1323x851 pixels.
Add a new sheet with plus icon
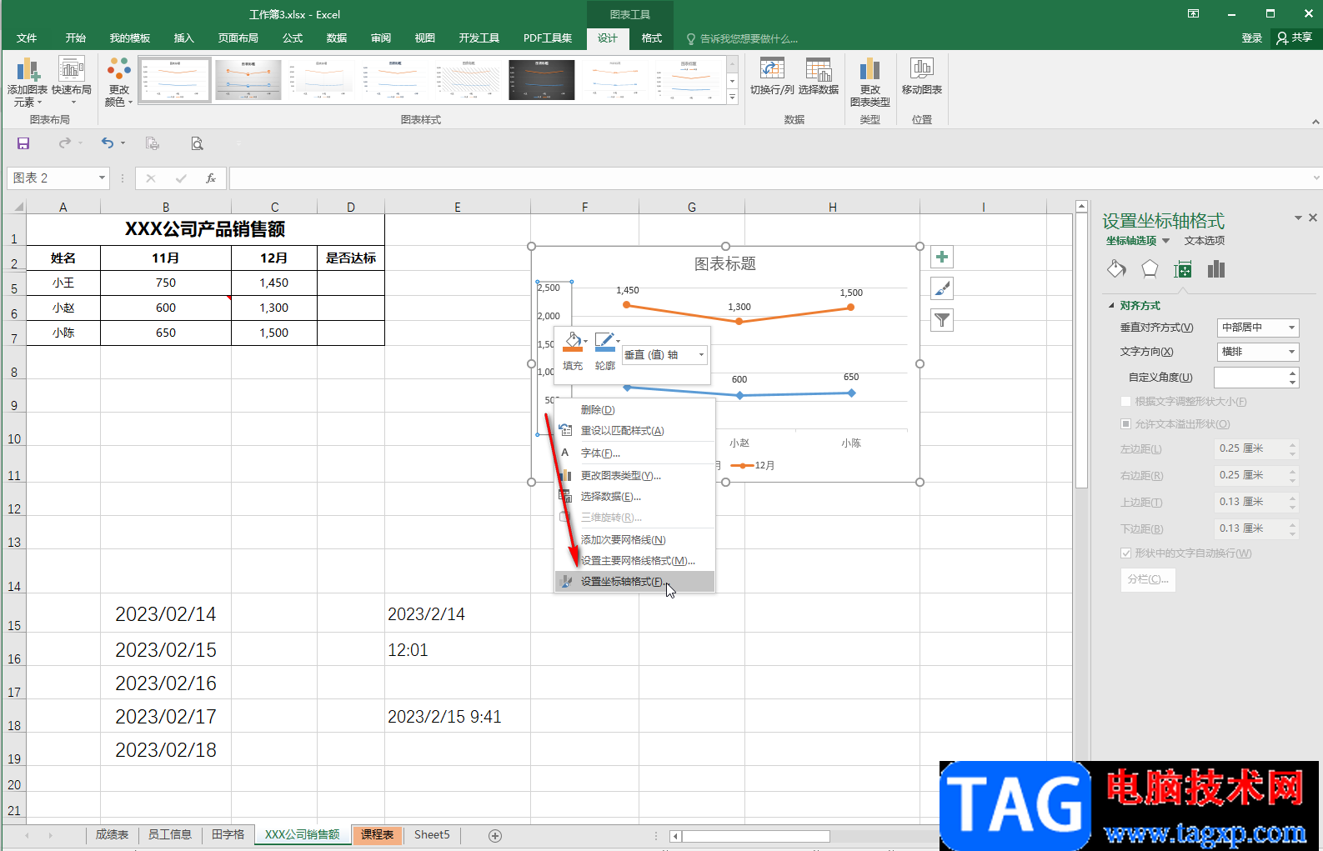(x=495, y=835)
